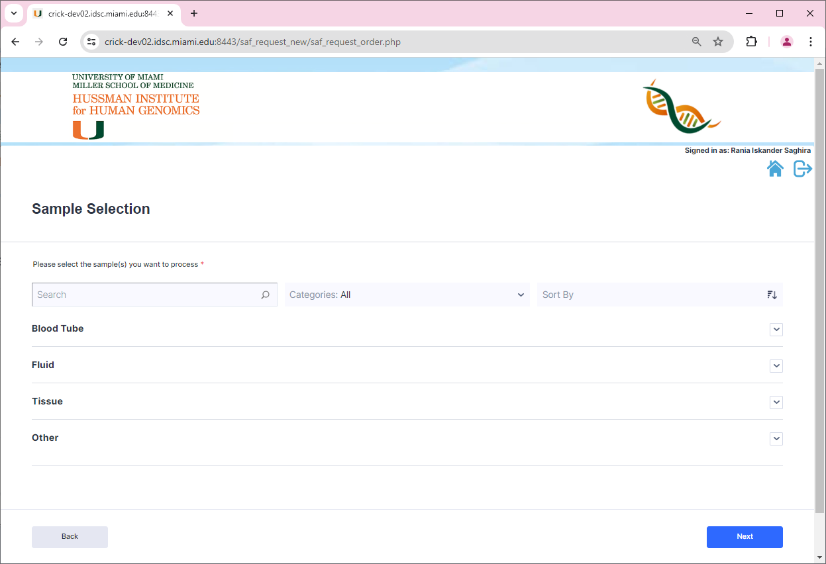Click the home icon
The width and height of the screenshot is (826, 564).
click(x=776, y=168)
